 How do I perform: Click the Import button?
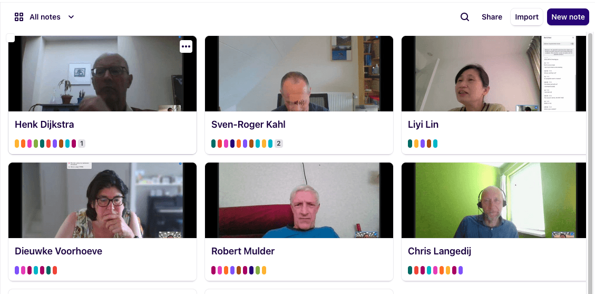coord(526,17)
